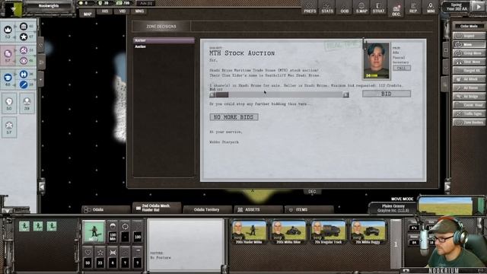
Task: Click the bid amount slider bar
Action: click(279, 94)
